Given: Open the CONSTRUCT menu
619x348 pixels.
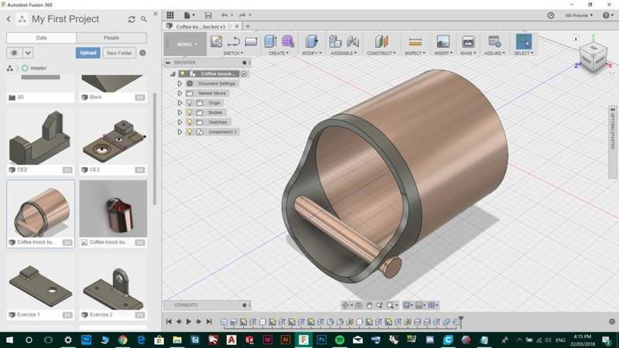Looking at the screenshot, I should [x=380, y=53].
